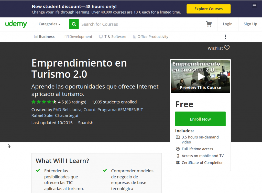This screenshot has height=193, width=262.
Task: Click the New student discount headline
Action: [x=74, y=7]
